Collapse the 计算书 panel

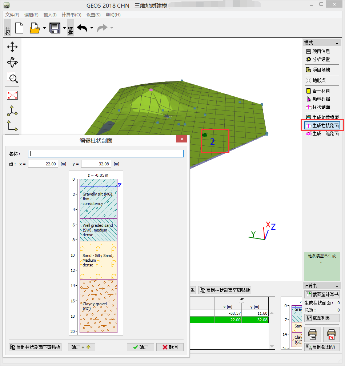pyautogui.click(x=337, y=286)
